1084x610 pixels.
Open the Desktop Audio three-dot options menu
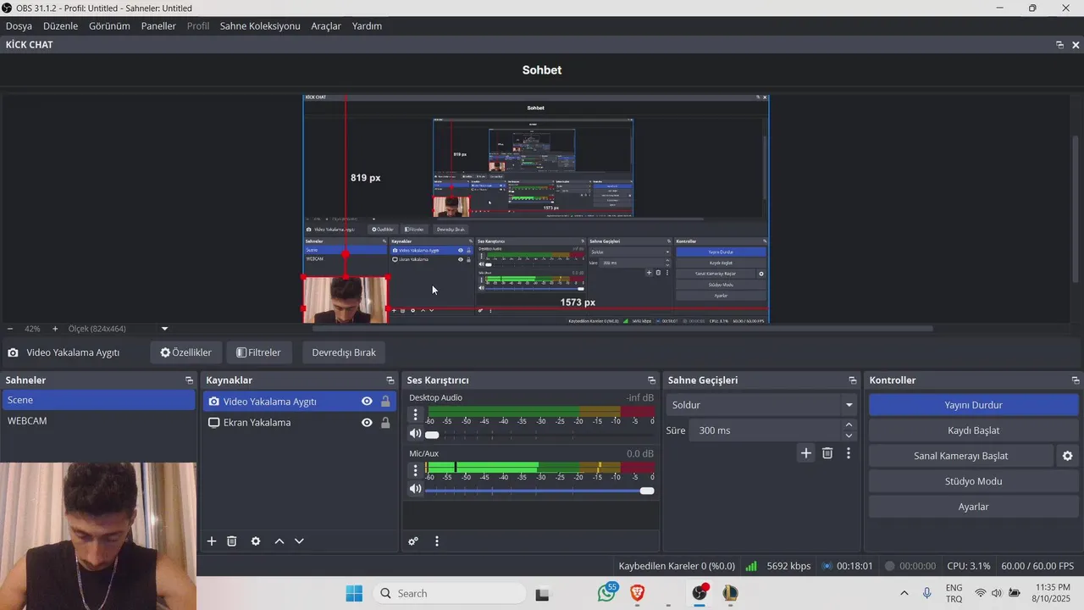[x=415, y=414]
